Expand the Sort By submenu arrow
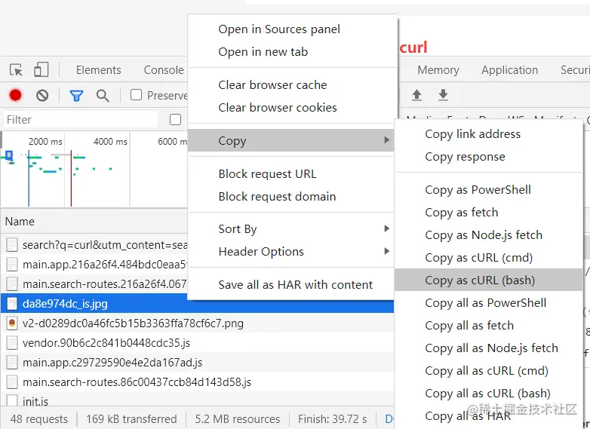 pos(386,228)
